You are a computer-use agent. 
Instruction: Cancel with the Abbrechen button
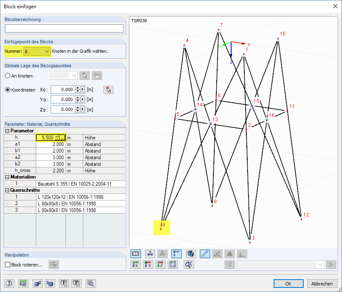322,283
